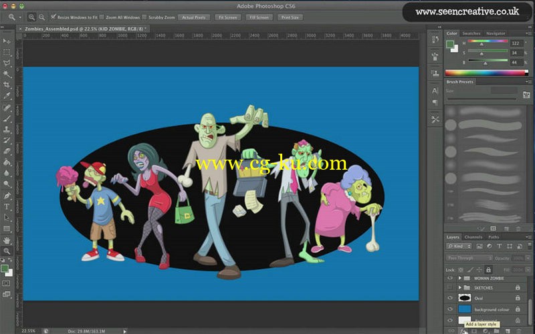Enable Zoom All Windows checkbox
Screen dimensions: 535x334
102,17
